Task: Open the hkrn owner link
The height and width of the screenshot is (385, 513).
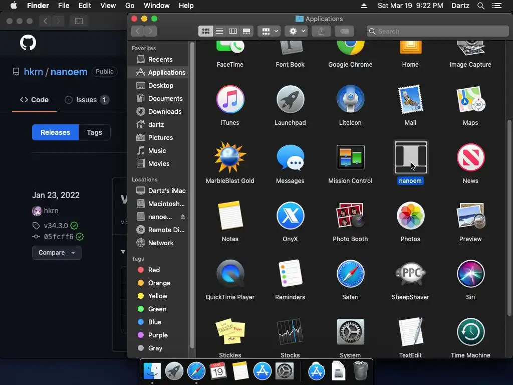Action: tap(34, 72)
